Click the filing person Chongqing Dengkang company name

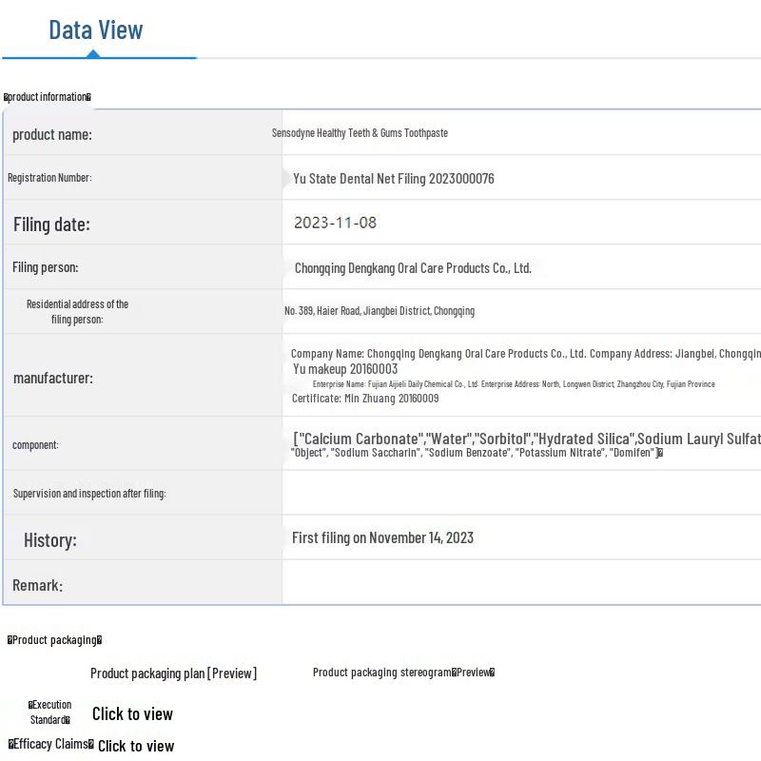click(413, 268)
